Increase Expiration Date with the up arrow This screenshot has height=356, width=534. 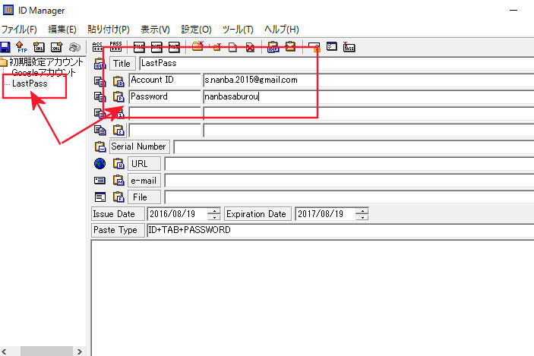pyautogui.click(x=362, y=211)
